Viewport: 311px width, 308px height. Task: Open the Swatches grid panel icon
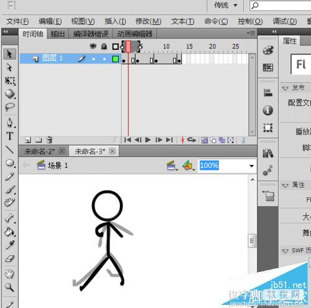(x=268, y=67)
